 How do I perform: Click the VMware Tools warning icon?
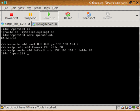coord(2,107)
